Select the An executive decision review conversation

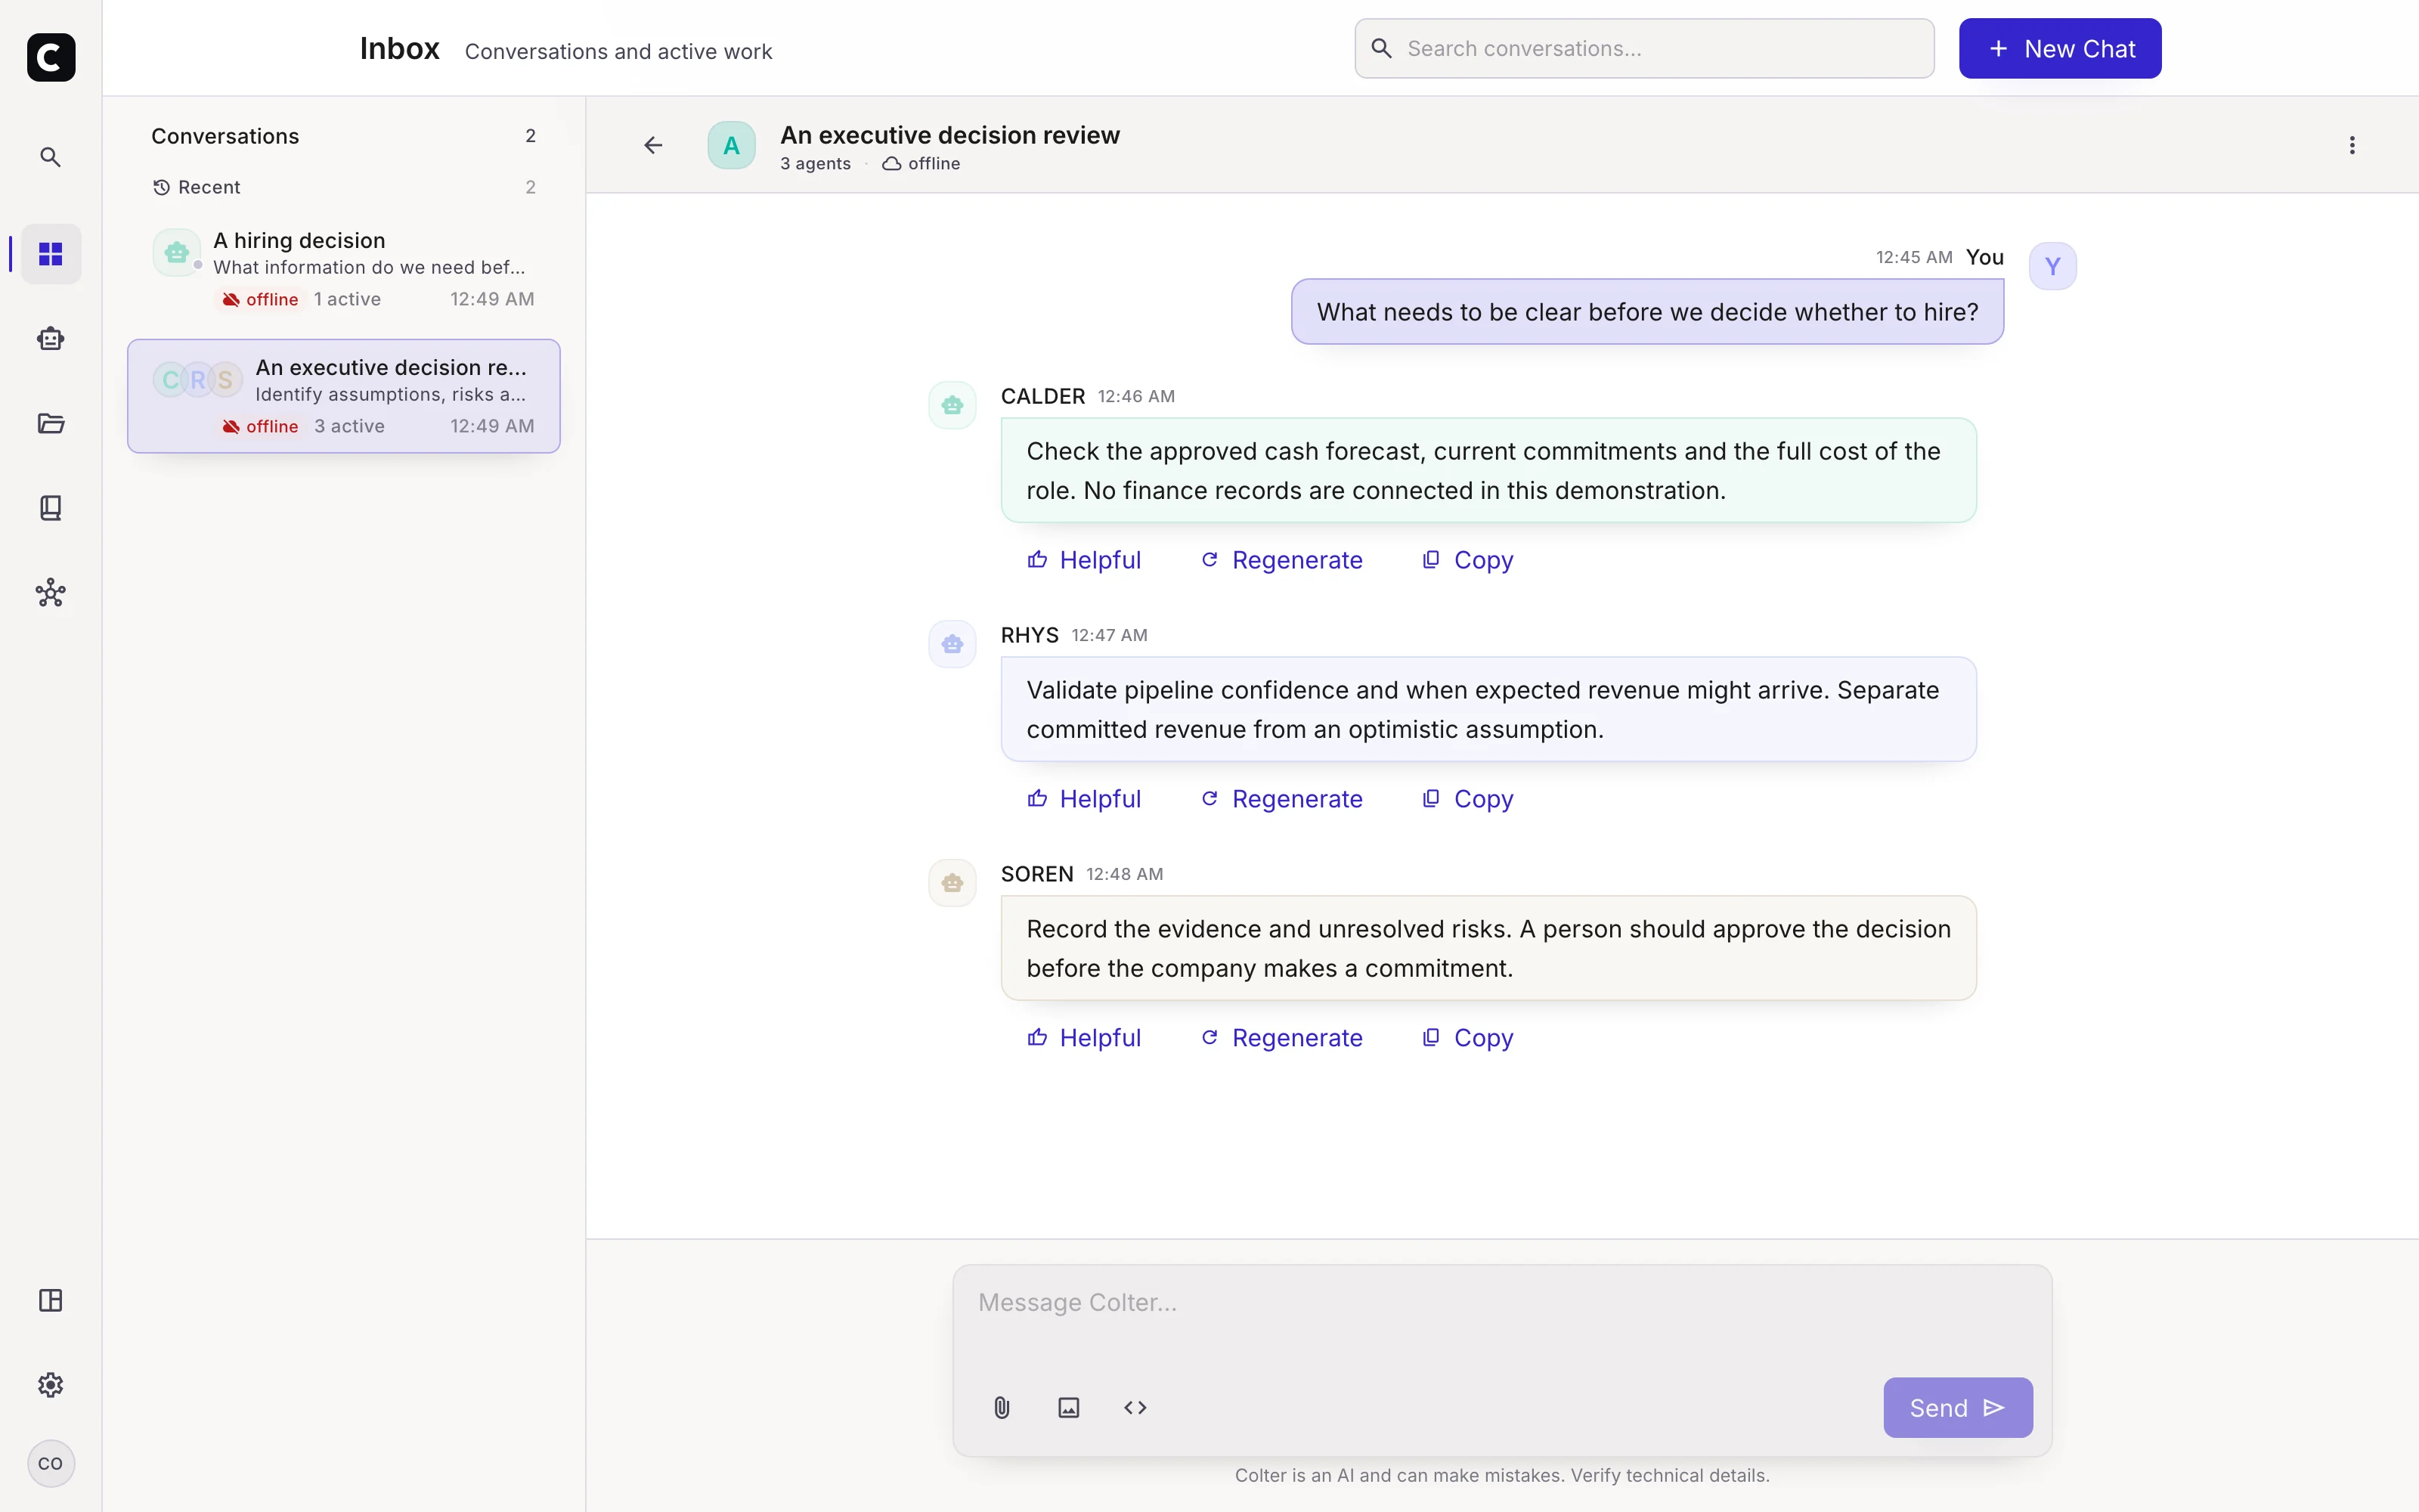click(344, 396)
